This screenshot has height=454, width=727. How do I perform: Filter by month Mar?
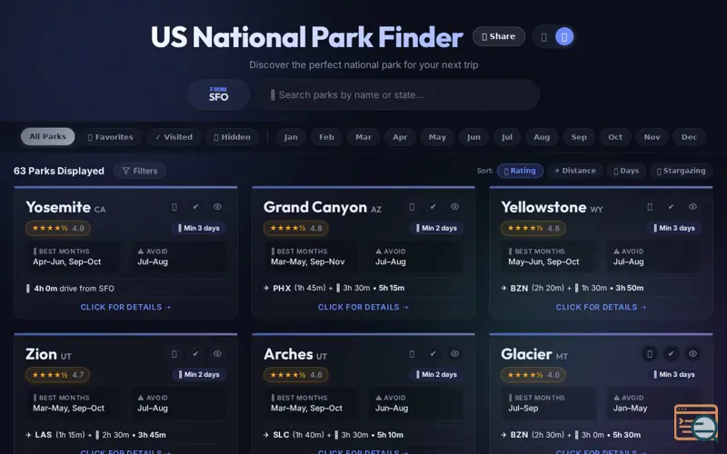click(363, 137)
